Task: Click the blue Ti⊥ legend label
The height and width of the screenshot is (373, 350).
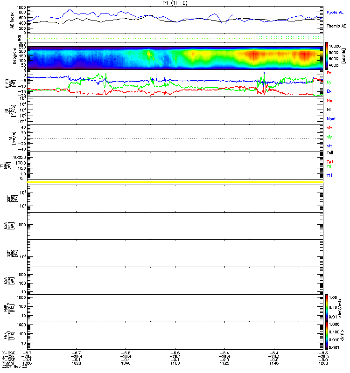Action: (x=329, y=176)
